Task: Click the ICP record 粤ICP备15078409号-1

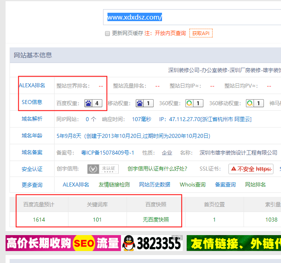Action: point(107,153)
